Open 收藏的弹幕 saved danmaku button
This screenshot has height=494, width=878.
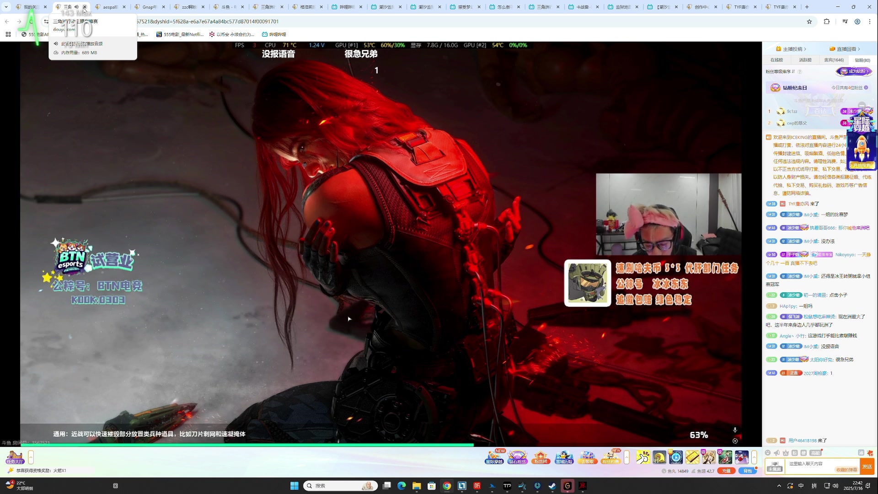pos(846,469)
